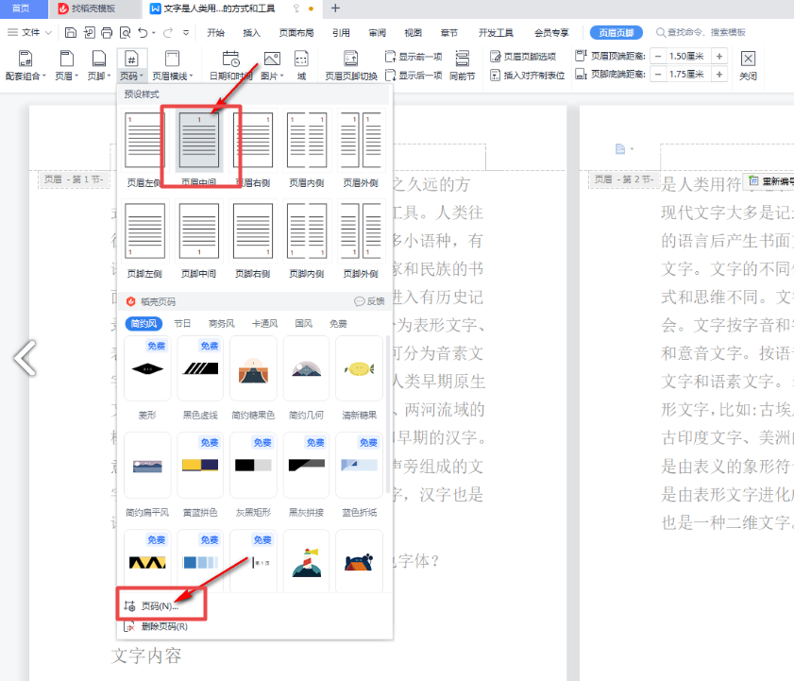This screenshot has width=794, height=681.
Task: Select 页脚左侧 preset style
Action: (144, 240)
